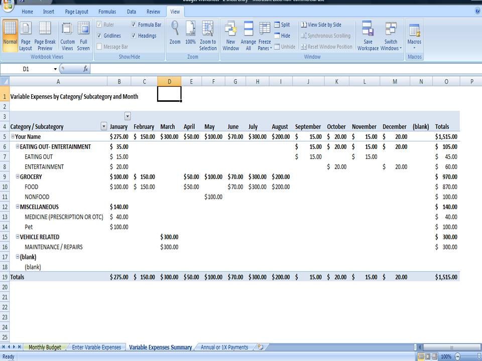The width and height of the screenshot is (482, 361).
Task: Uncheck the Gridlines checkbox
Action: click(x=99, y=35)
